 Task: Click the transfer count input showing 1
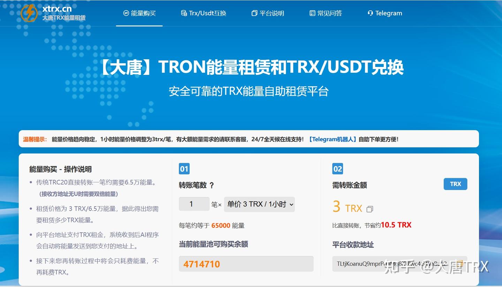pos(194,204)
